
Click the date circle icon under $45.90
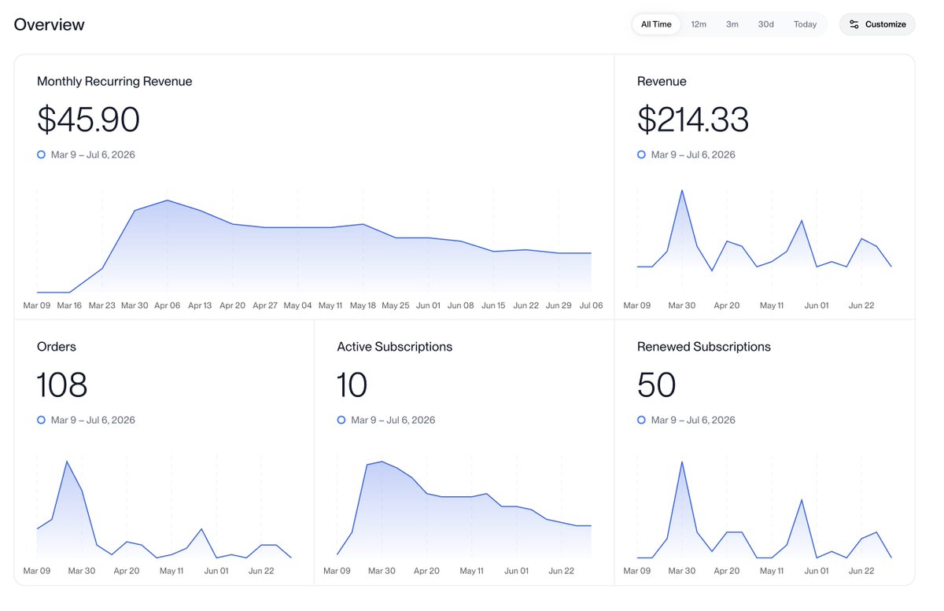click(41, 155)
